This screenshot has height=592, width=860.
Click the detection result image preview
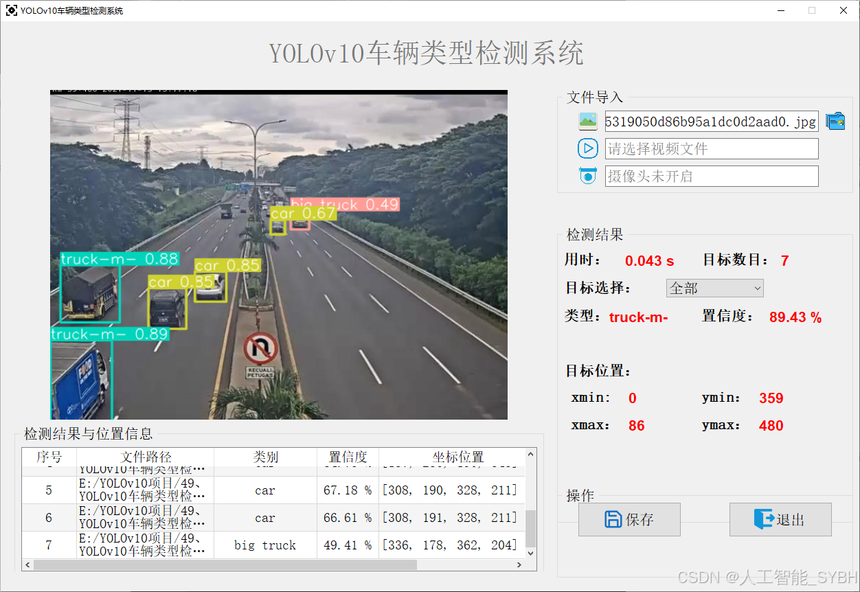coord(279,255)
